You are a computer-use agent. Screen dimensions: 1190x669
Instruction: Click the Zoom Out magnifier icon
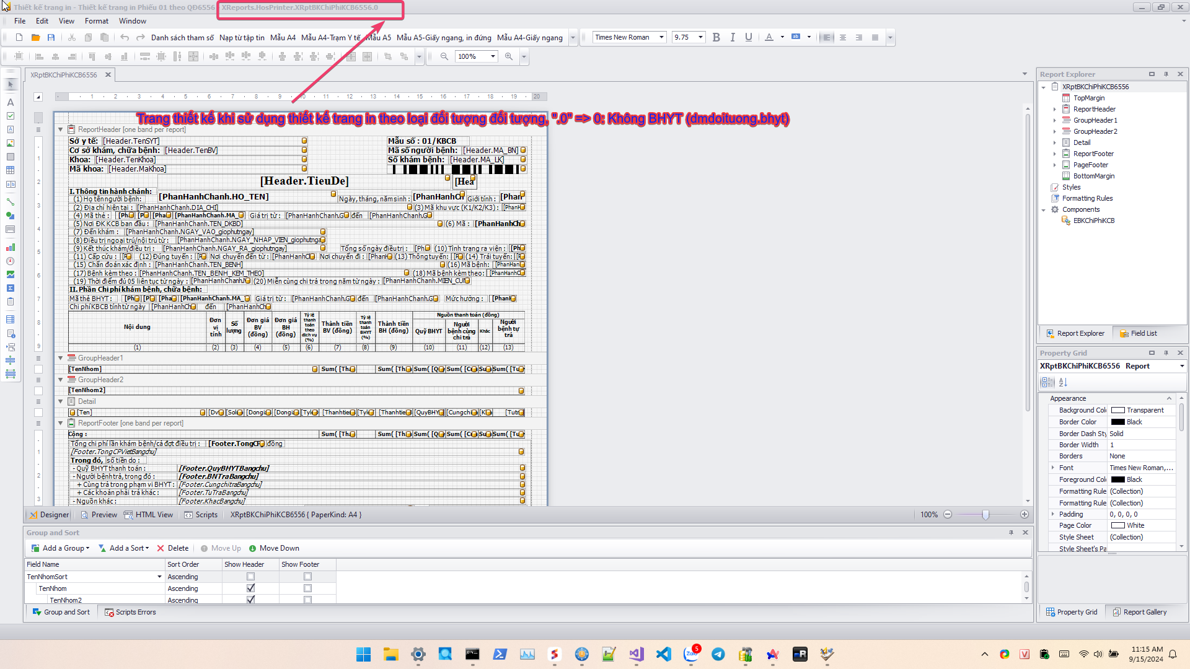pos(444,56)
